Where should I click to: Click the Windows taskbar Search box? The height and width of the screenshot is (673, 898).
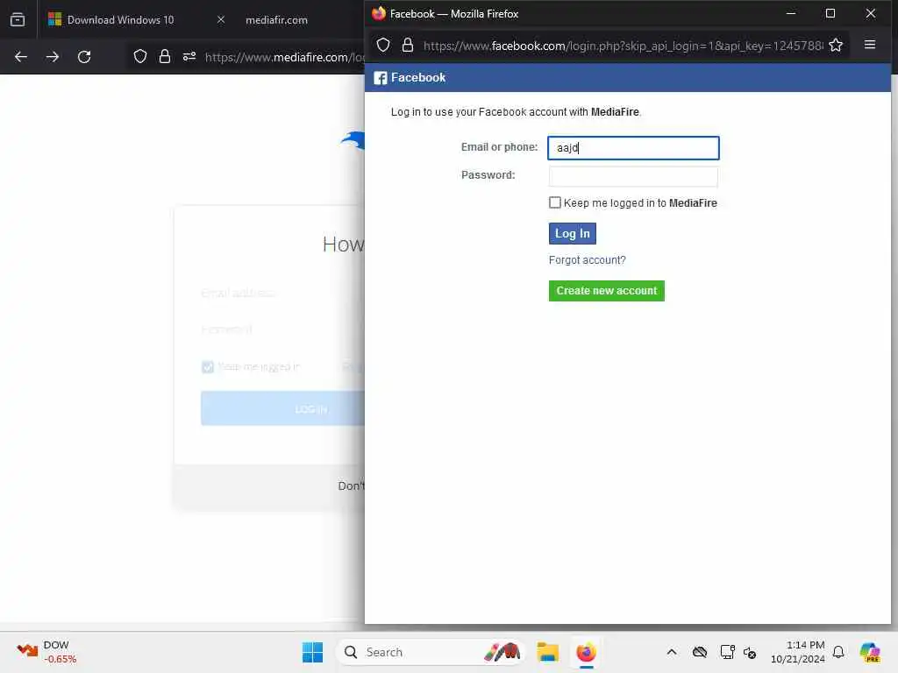point(431,652)
